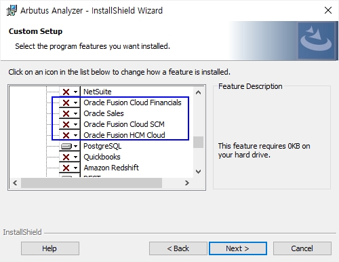This screenshot has height=262, width=339.
Task: Click the red X icon for Amazon Redshift
Action: coord(66,168)
